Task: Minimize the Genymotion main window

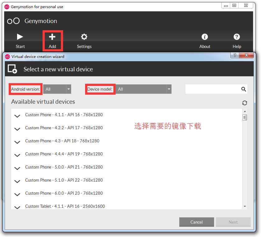Action: (x=226, y=6)
